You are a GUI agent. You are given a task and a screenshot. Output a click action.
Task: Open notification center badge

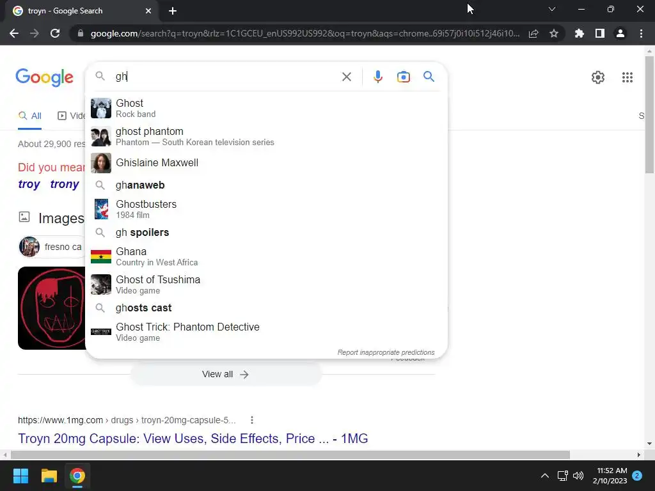tap(637, 476)
